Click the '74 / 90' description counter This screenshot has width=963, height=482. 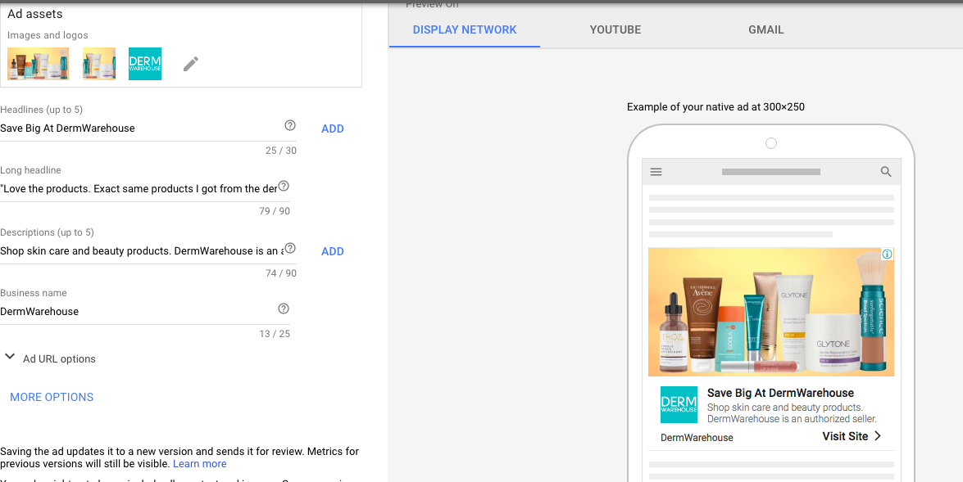(x=280, y=273)
